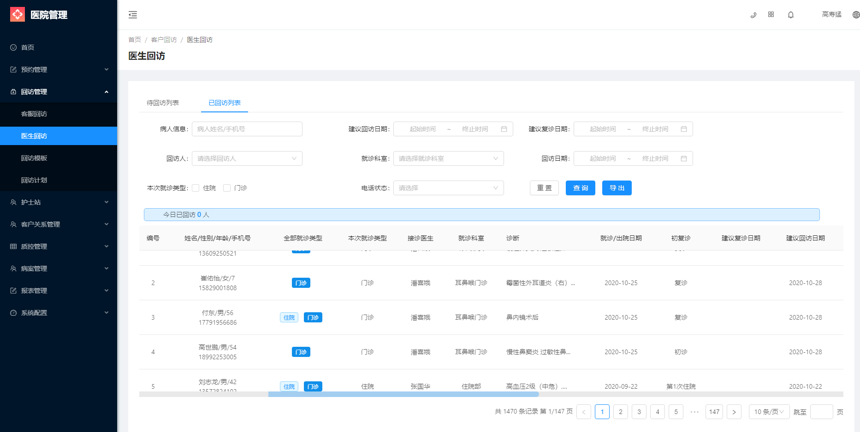
Task: Click the 查询 button
Action: click(581, 188)
